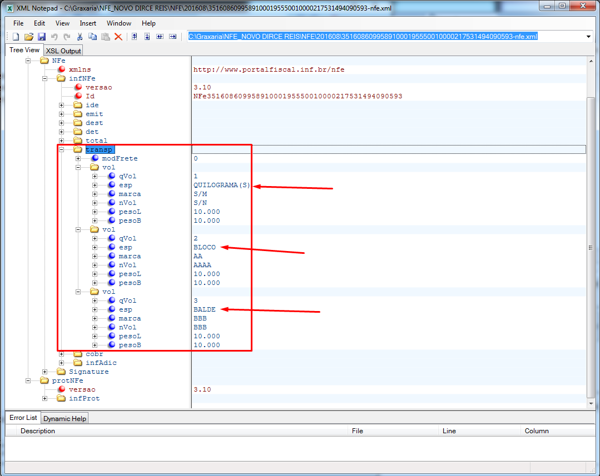This screenshot has height=476, width=600.
Task: Select the NFe Id number value
Action: [297, 96]
